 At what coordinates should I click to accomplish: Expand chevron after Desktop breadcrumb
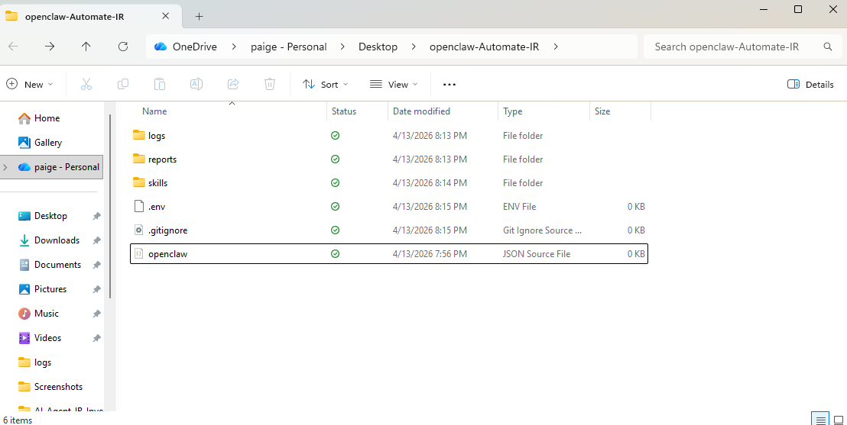click(414, 47)
